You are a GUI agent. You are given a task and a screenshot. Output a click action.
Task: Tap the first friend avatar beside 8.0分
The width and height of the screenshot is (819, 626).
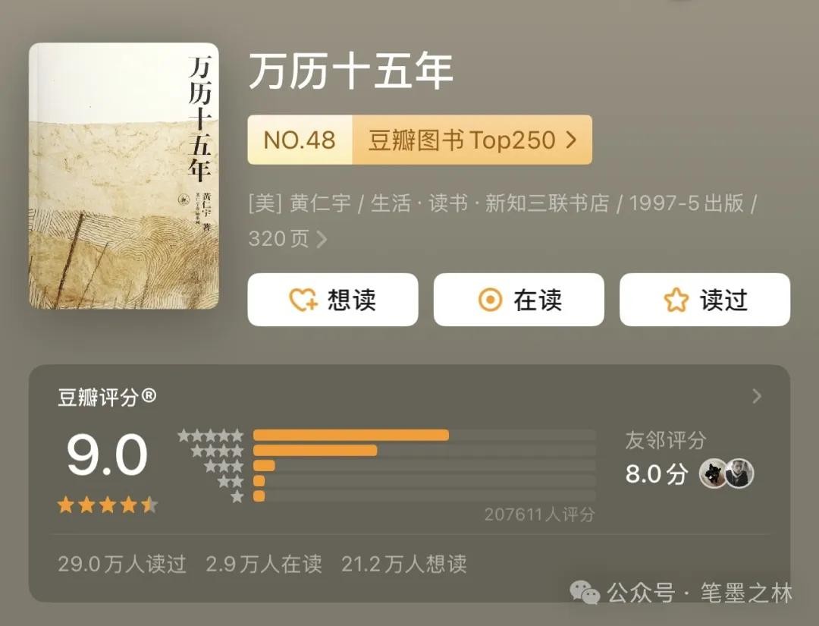713,473
